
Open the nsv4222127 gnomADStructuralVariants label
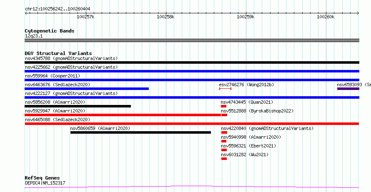71,93
